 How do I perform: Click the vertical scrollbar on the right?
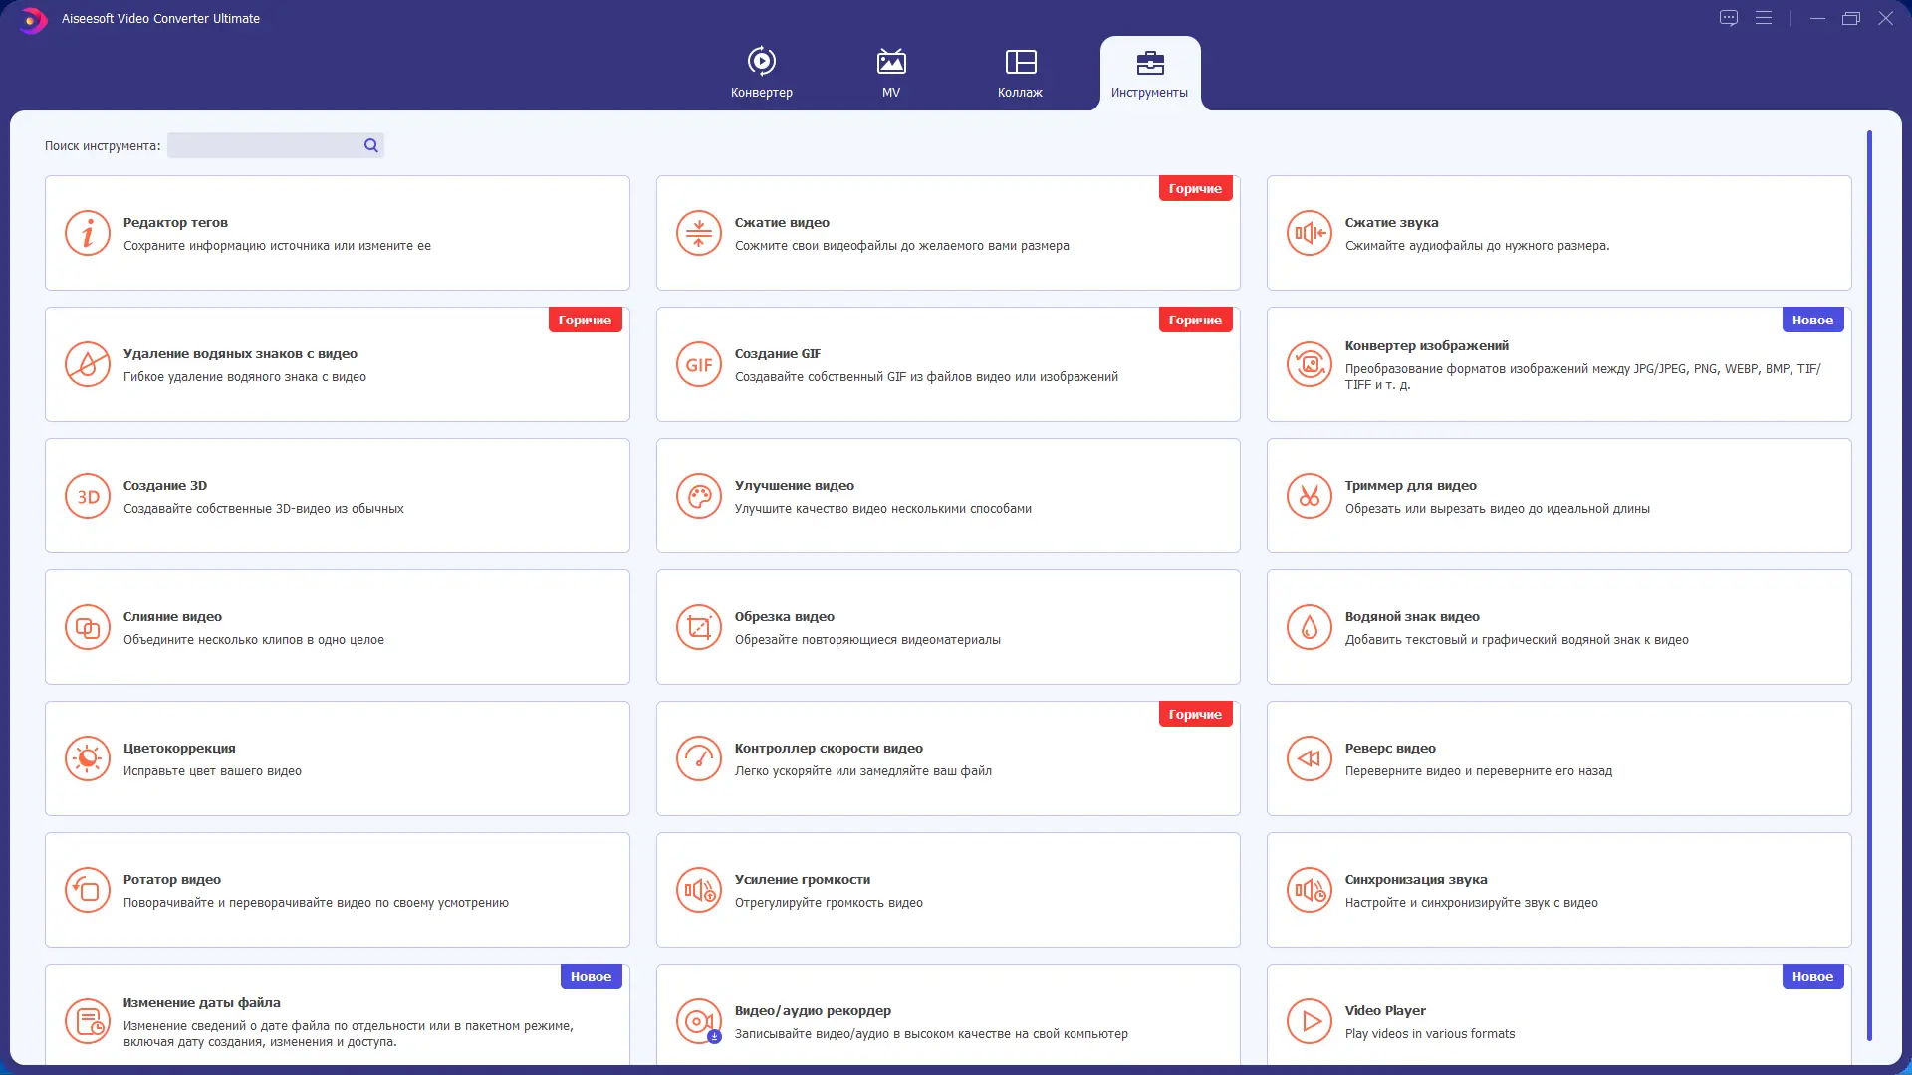(x=1869, y=587)
